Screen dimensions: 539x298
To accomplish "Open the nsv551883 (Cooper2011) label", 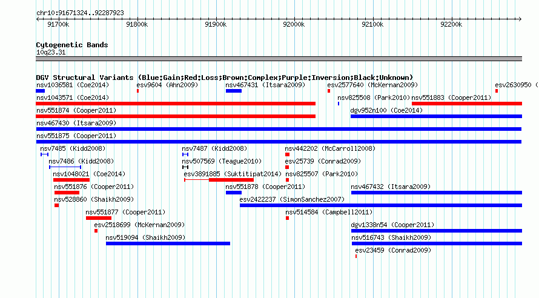I will point(451,98).
